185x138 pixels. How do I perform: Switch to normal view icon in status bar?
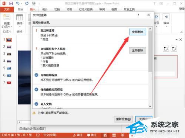pyautogui.click(x=105, y=135)
